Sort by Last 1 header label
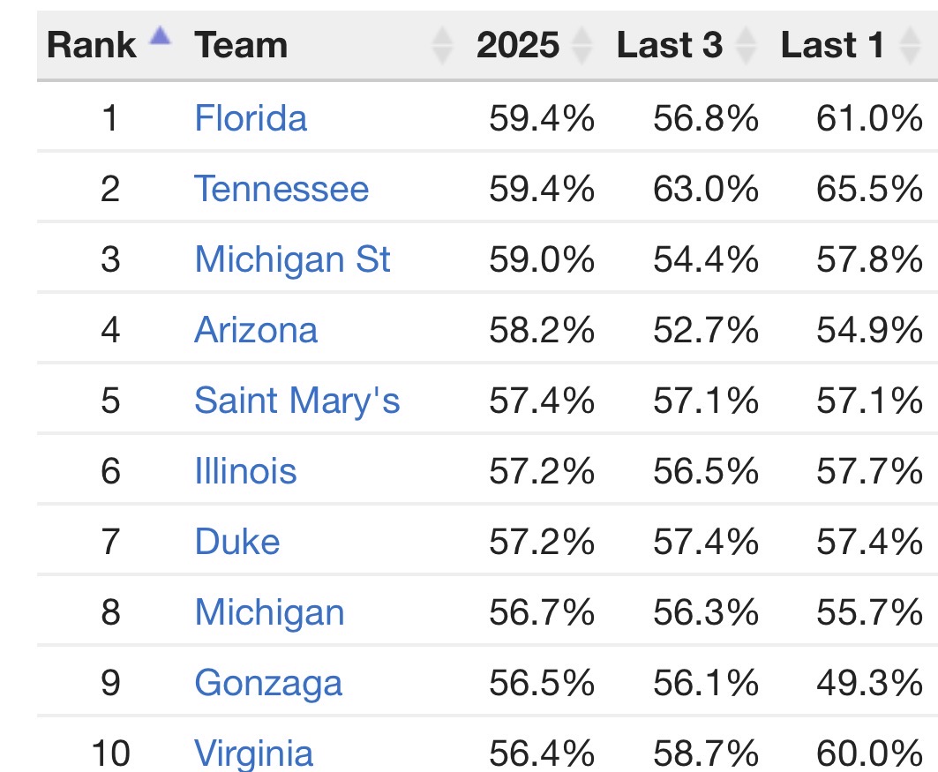 point(832,46)
